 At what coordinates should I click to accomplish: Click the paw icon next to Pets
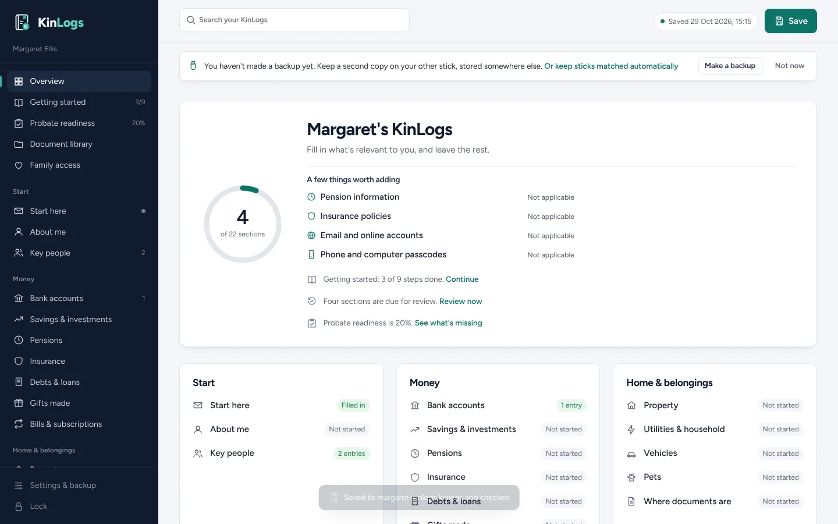[x=631, y=477]
